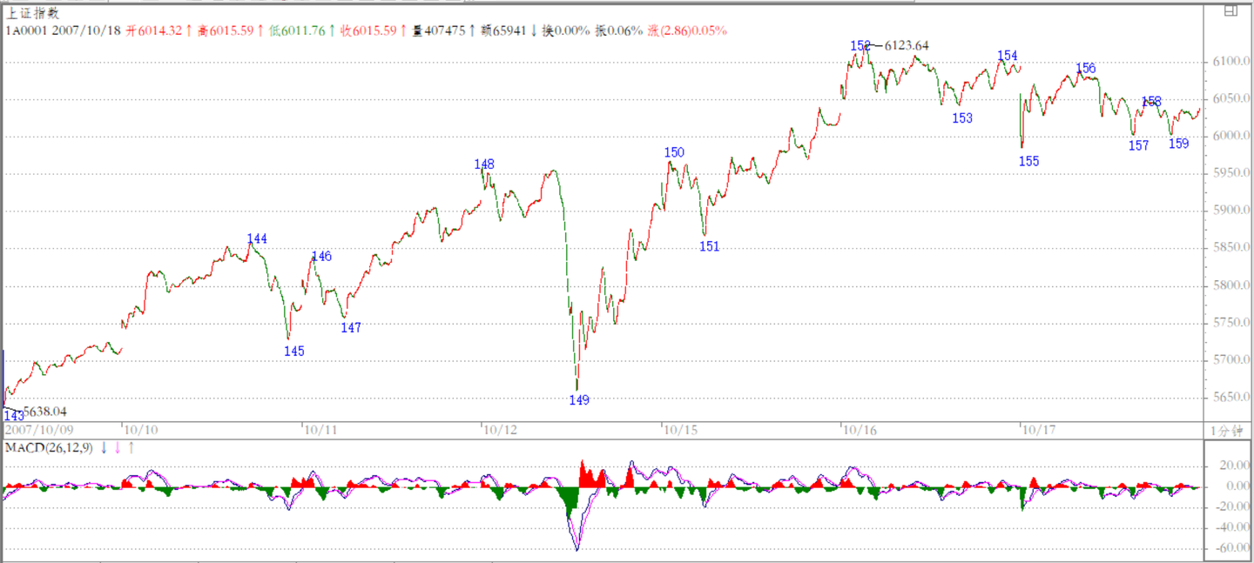
Task: Click wave marker 145 on the chart
Action: point(294,351)
